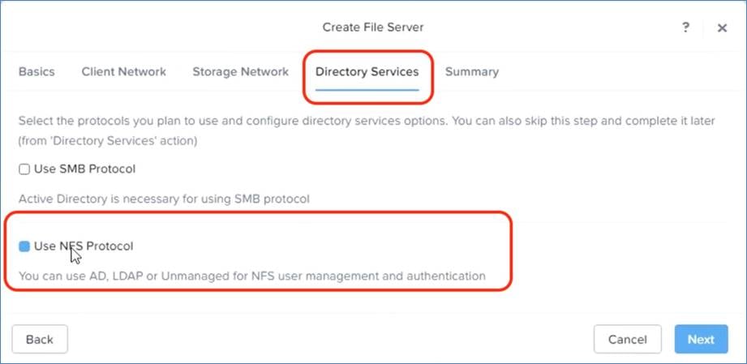This screenshot has height=364, width=747.
Task: Select the Directory Services tab
Action: [367, 72]
